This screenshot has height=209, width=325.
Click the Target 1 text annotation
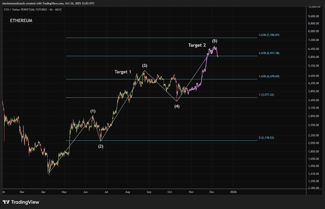[x=123, y=72]
